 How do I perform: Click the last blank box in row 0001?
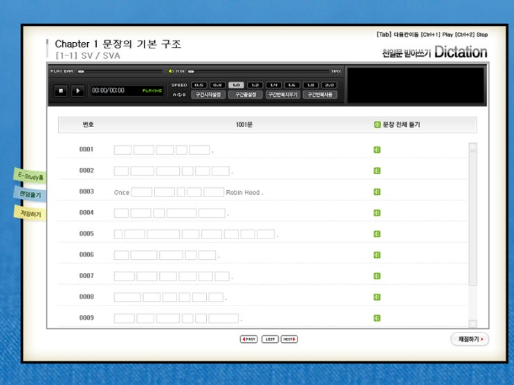pos(199,150)
